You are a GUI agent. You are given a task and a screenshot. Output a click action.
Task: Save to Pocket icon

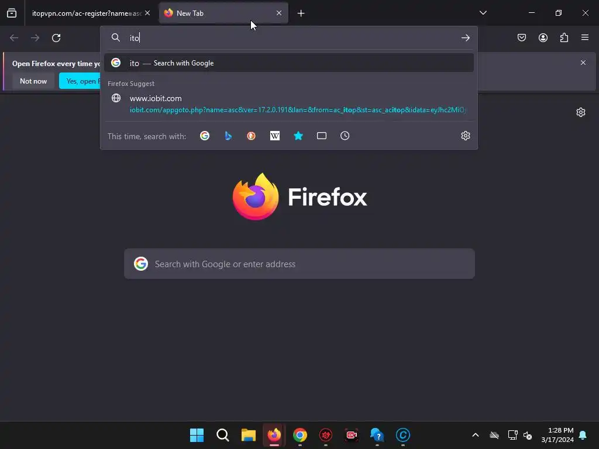tap(522, 37)
